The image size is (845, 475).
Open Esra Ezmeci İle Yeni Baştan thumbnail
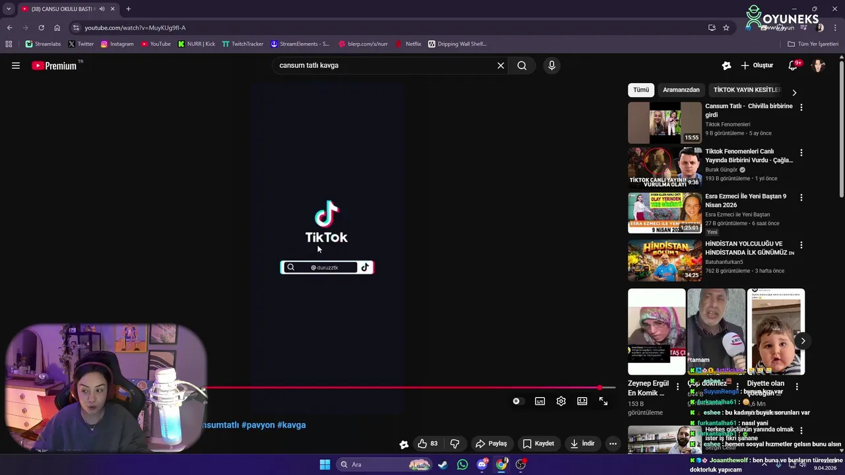click(x=665, y=213)
